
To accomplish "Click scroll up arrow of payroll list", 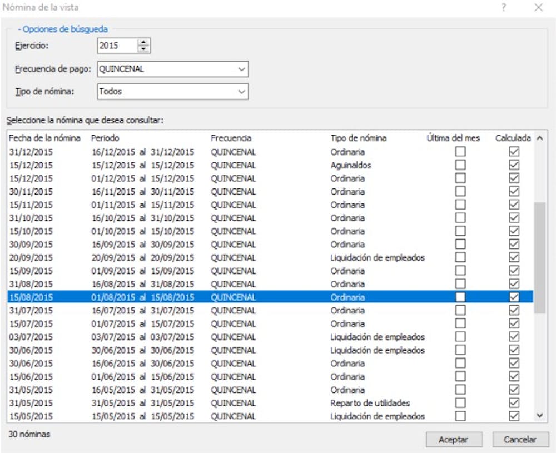I will coord(540,138).
